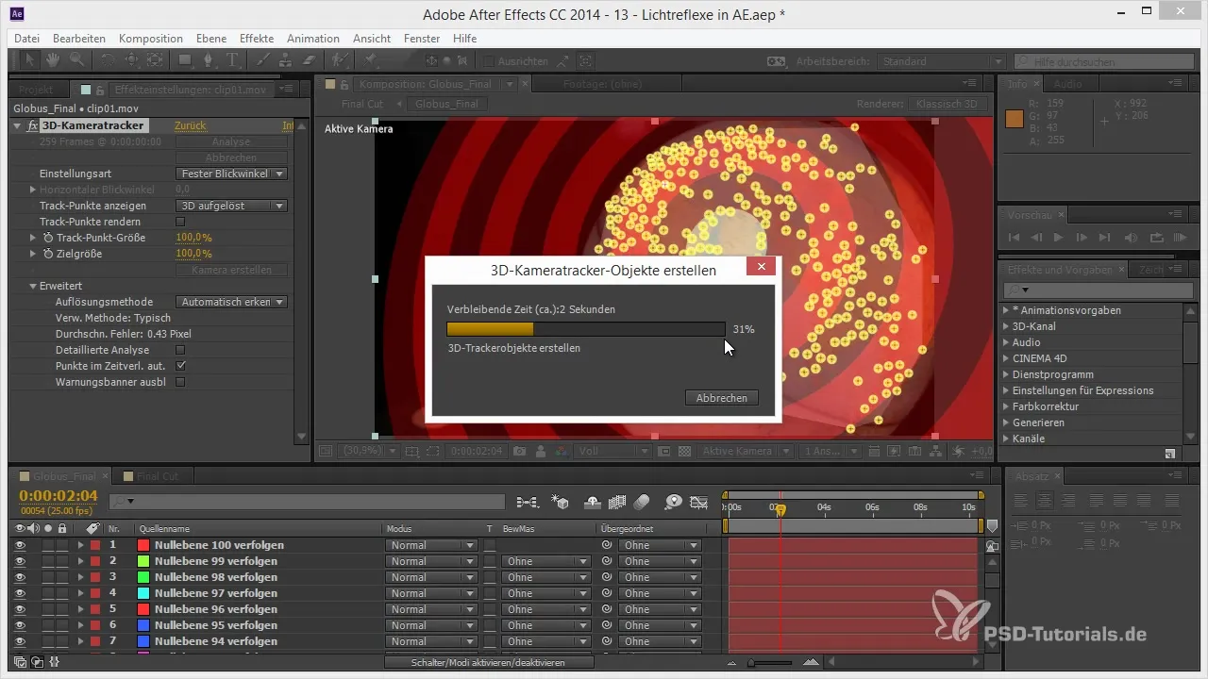Click label color swatch of Nullebene 99 verfolgen
The width and height of the screenshot is (1208, 679).
click(143, 561)
